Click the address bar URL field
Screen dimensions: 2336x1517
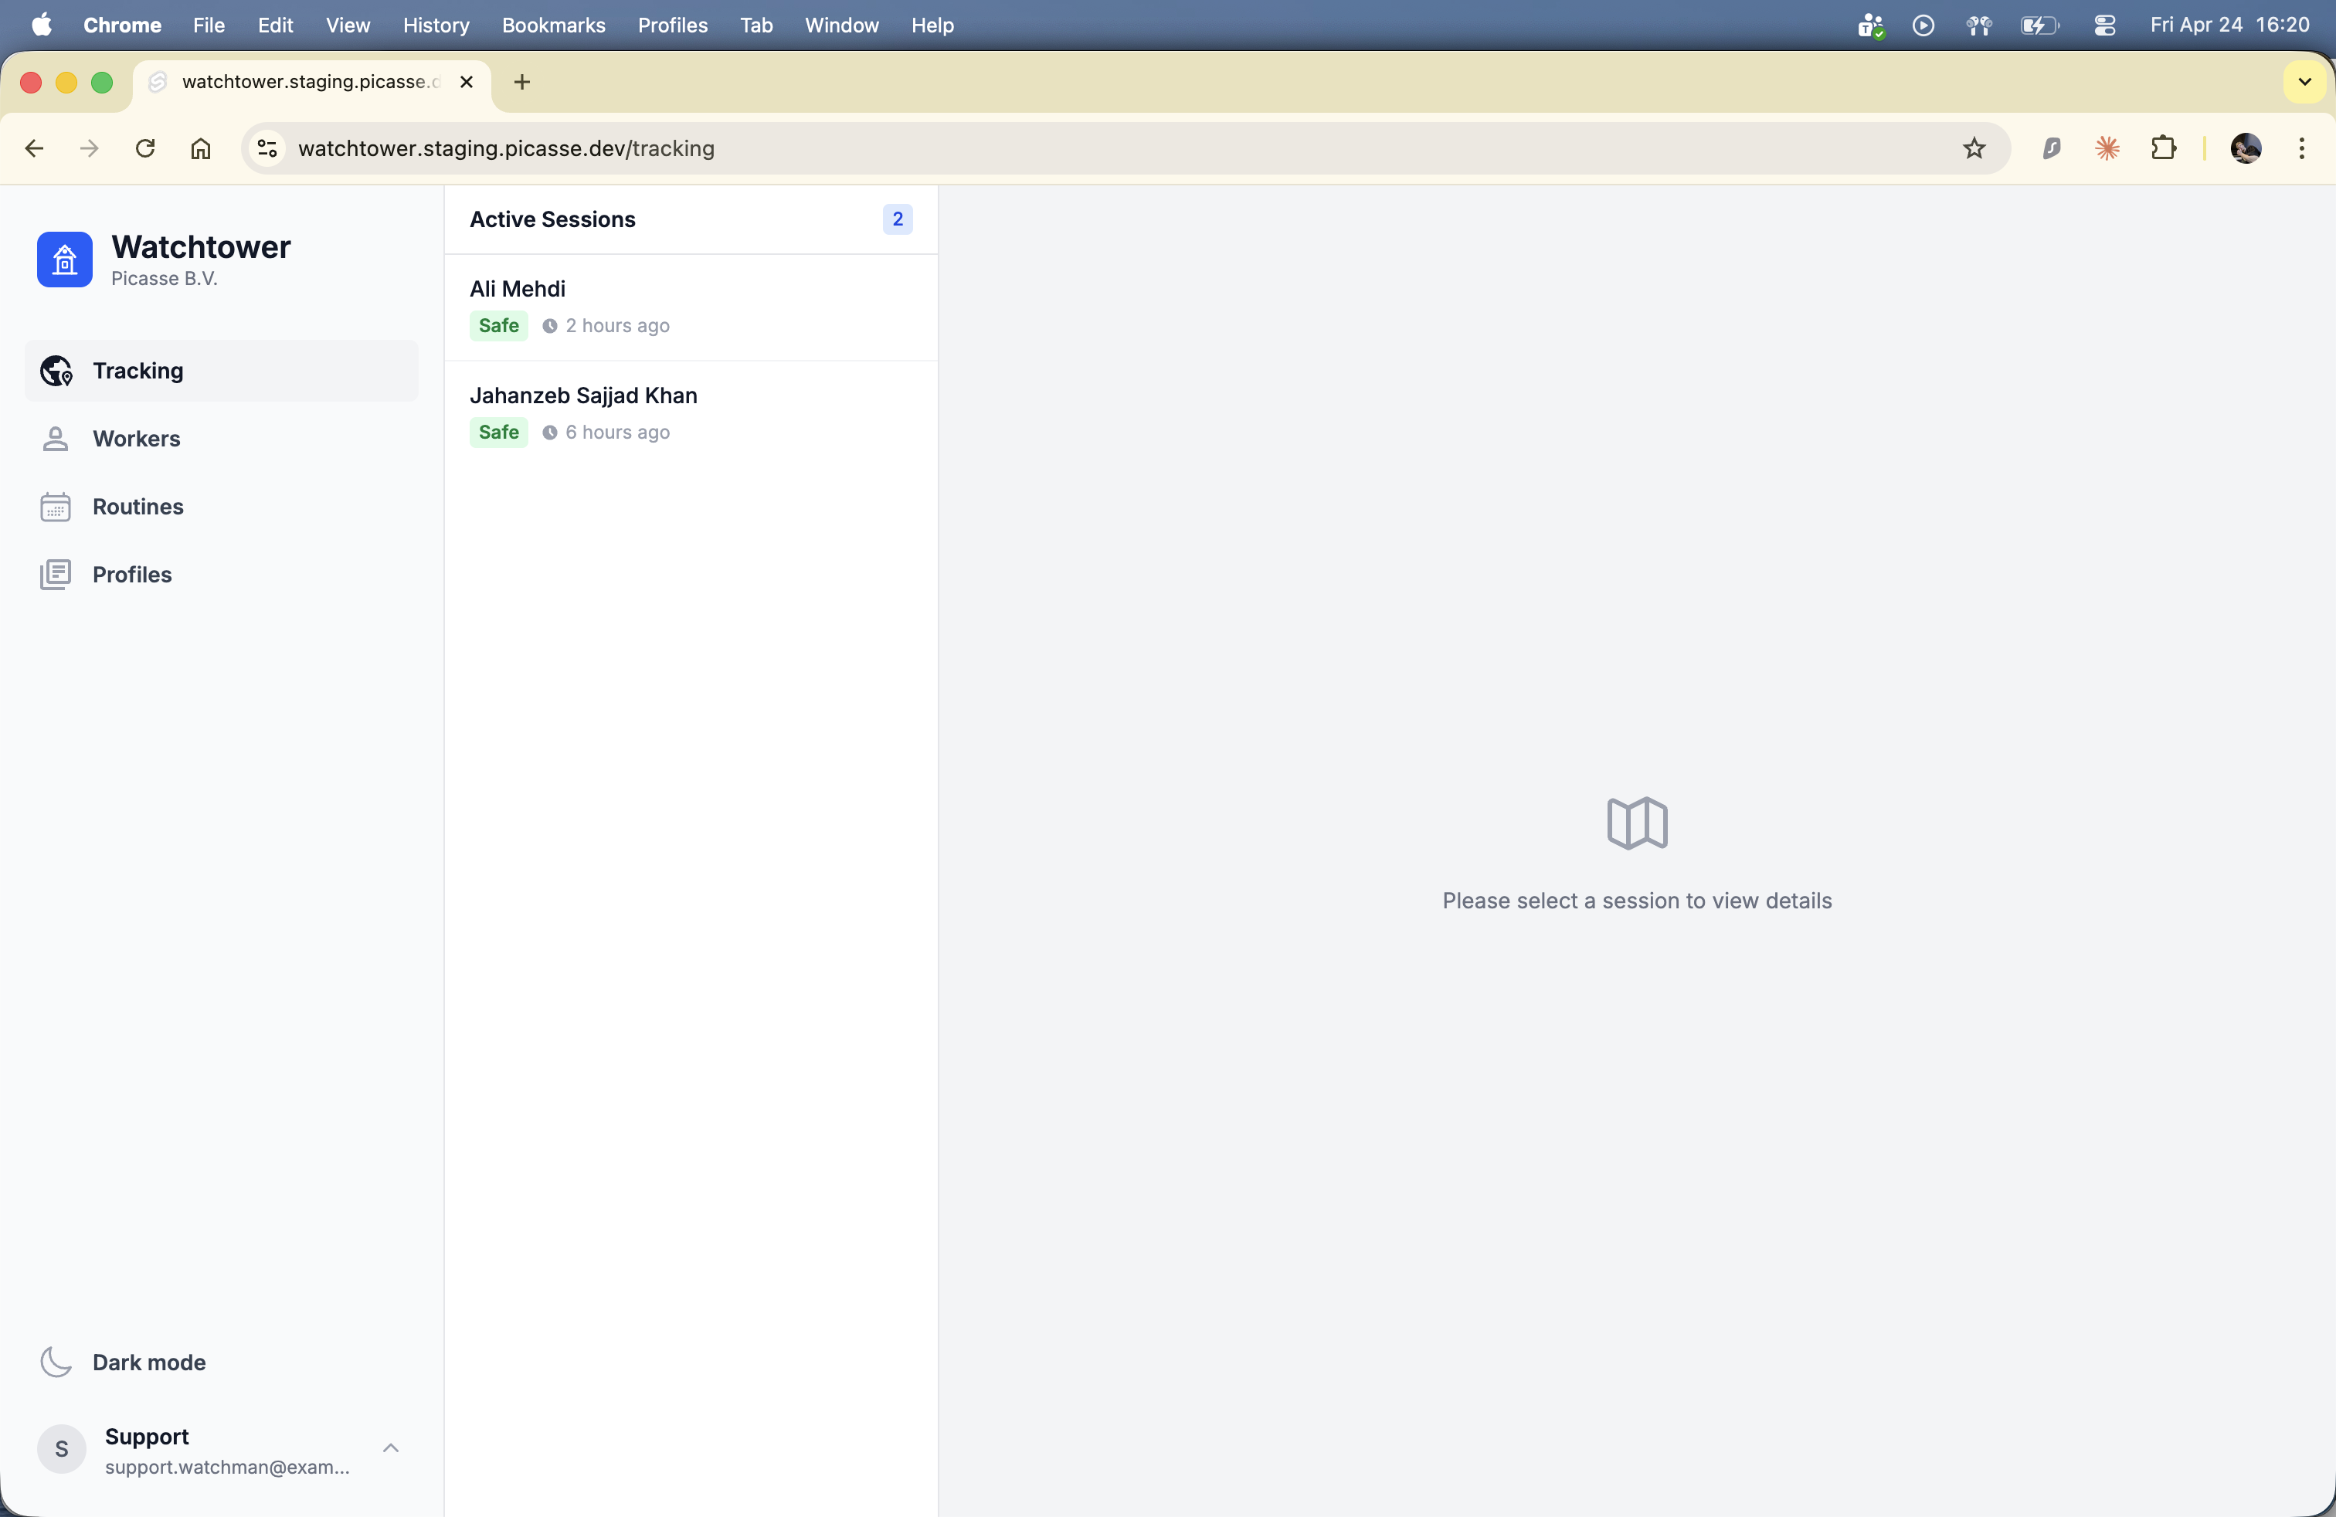[x=1126, y=148]
